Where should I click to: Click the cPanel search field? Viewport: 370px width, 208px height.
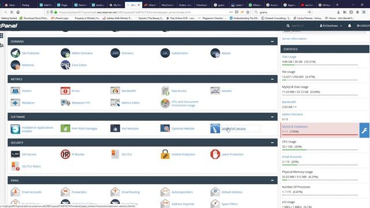point(301,25)
